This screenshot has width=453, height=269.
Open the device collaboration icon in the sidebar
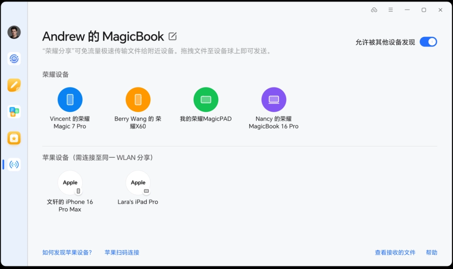[13, 59]
